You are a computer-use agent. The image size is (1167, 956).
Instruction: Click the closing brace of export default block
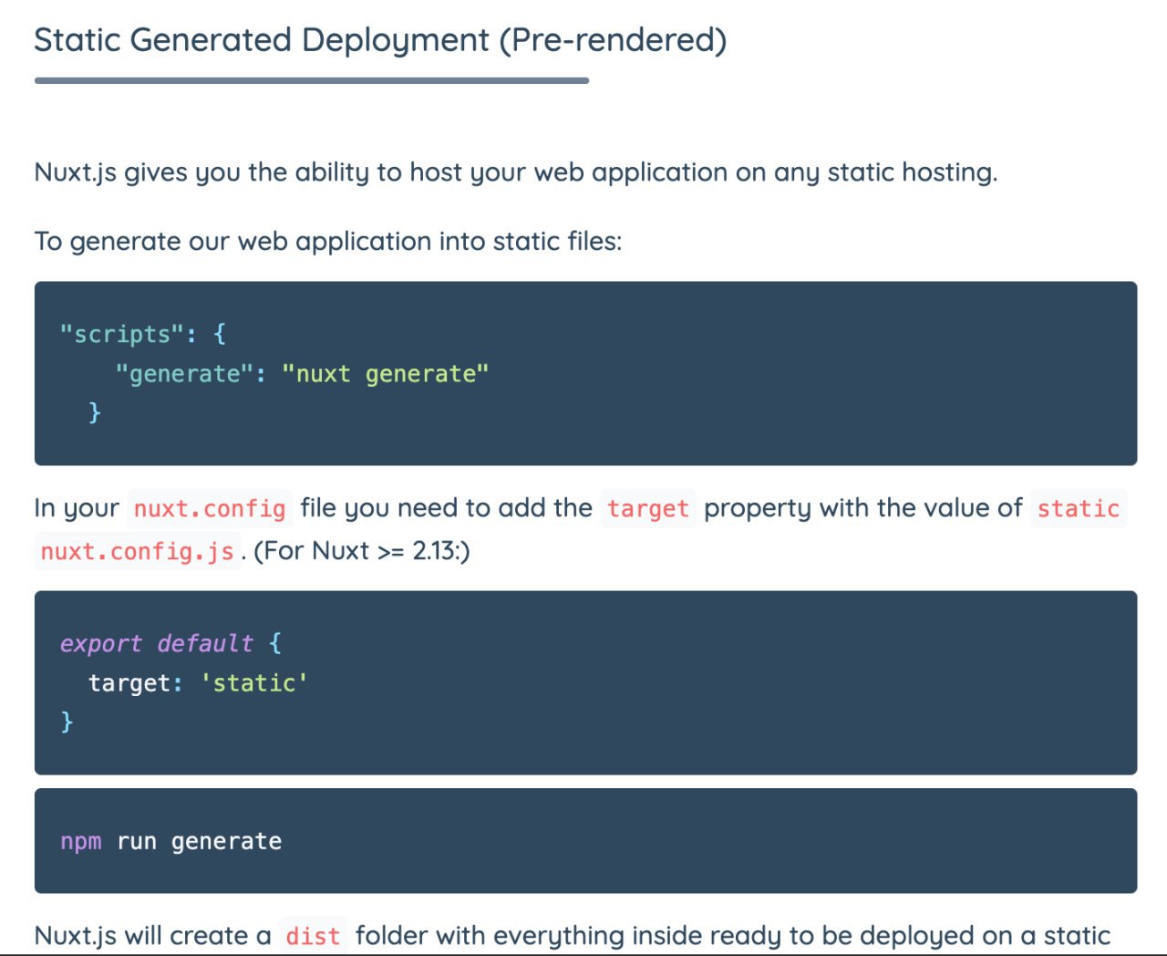click(67, 722)
